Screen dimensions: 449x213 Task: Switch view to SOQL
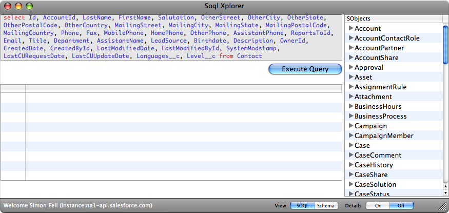pos(302,205)
